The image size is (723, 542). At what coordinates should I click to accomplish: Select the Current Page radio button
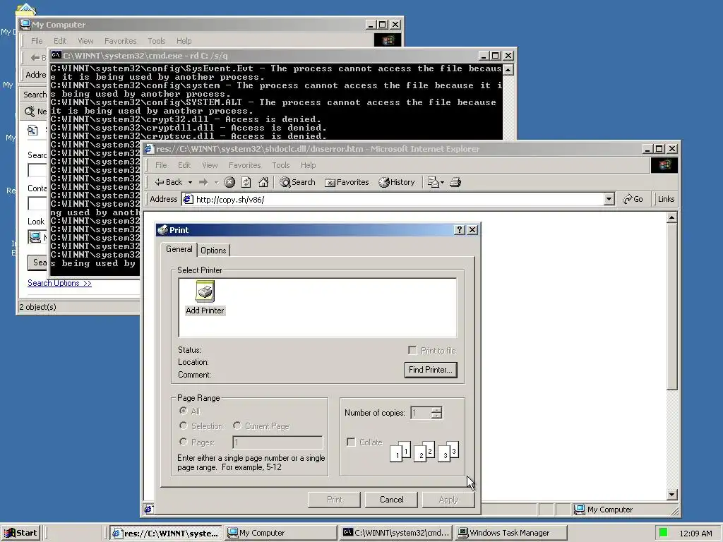237,426
